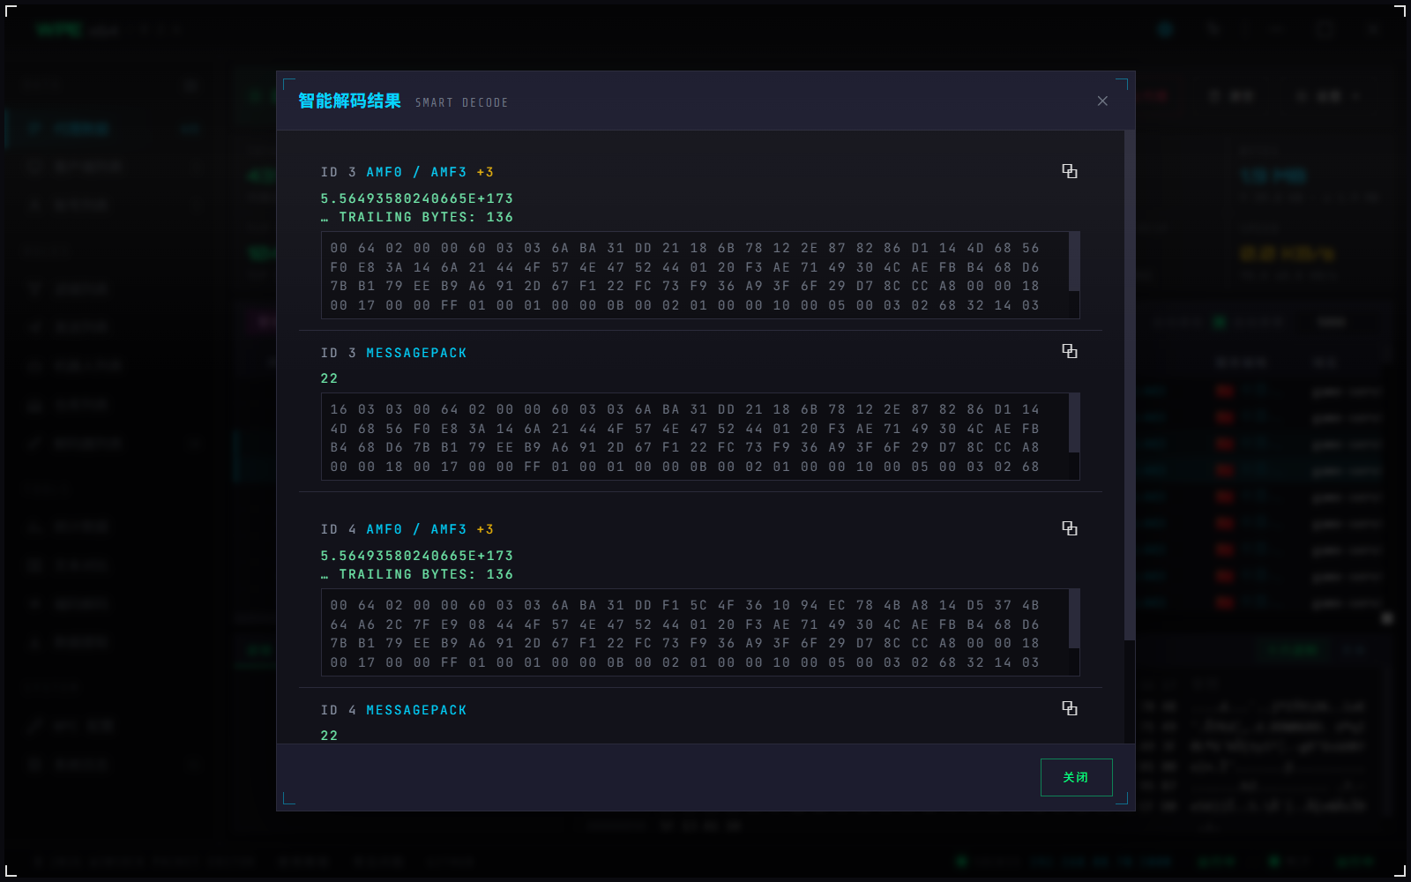This screenshot has width=1411, height=882.
Task: Click scrollbar of ID 3 AMF0 hex dump
Action: click(1074, 261)
